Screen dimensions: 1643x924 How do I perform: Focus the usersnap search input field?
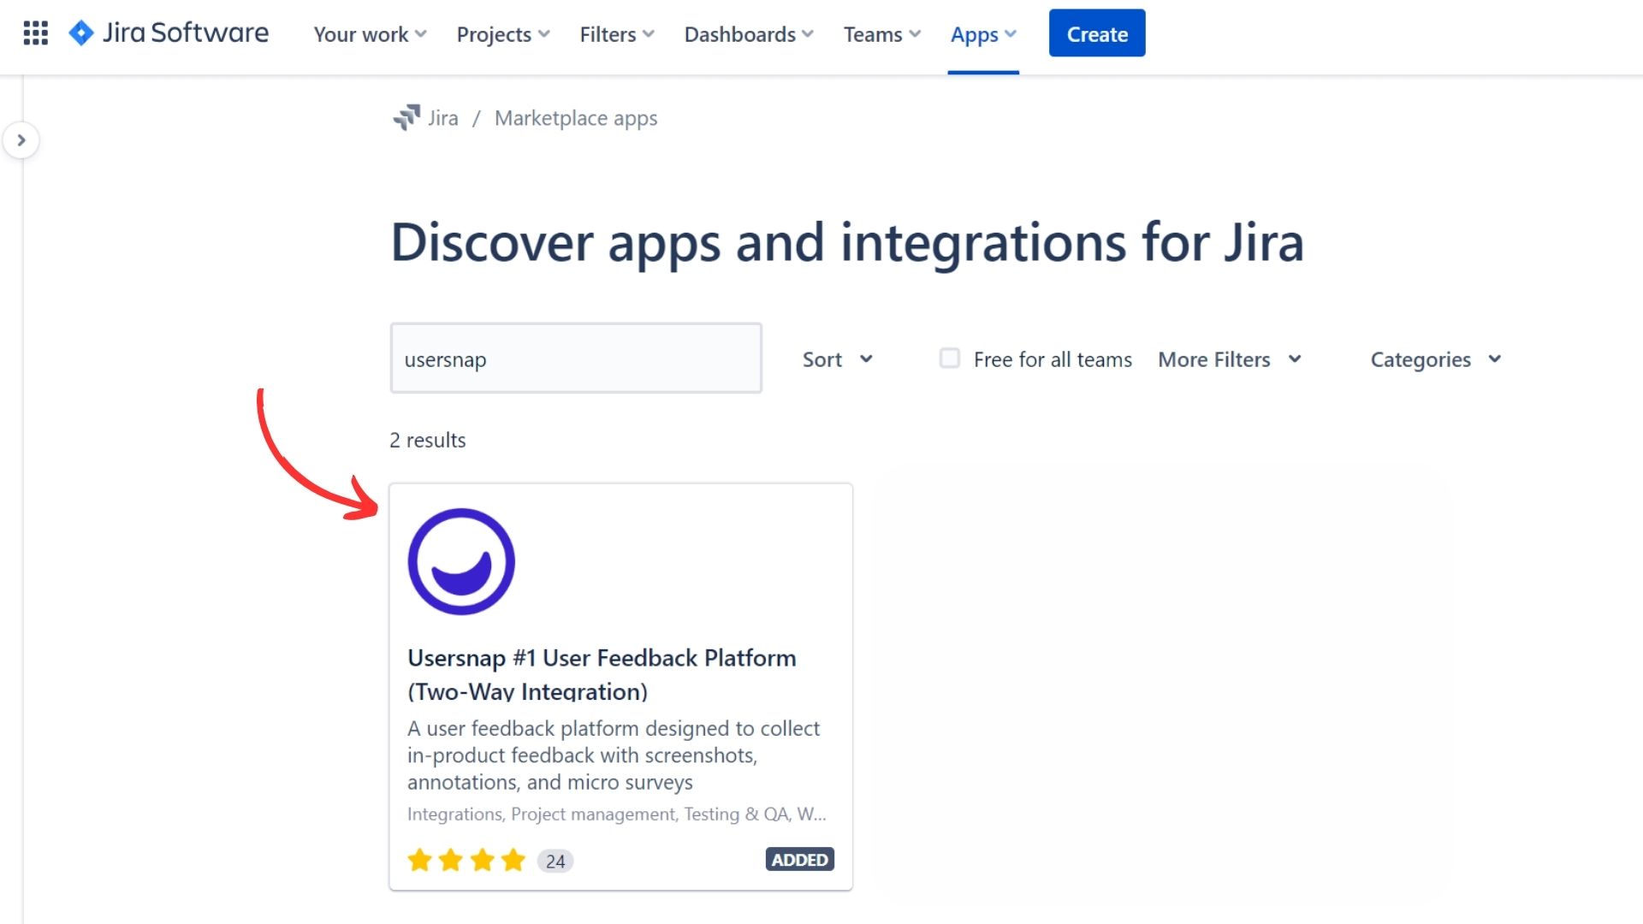click(x=576, y=358)
